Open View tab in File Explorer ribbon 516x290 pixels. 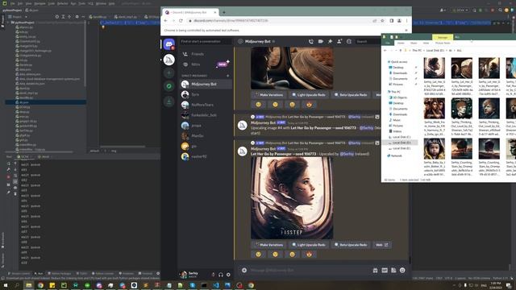(x=426, y=43)
